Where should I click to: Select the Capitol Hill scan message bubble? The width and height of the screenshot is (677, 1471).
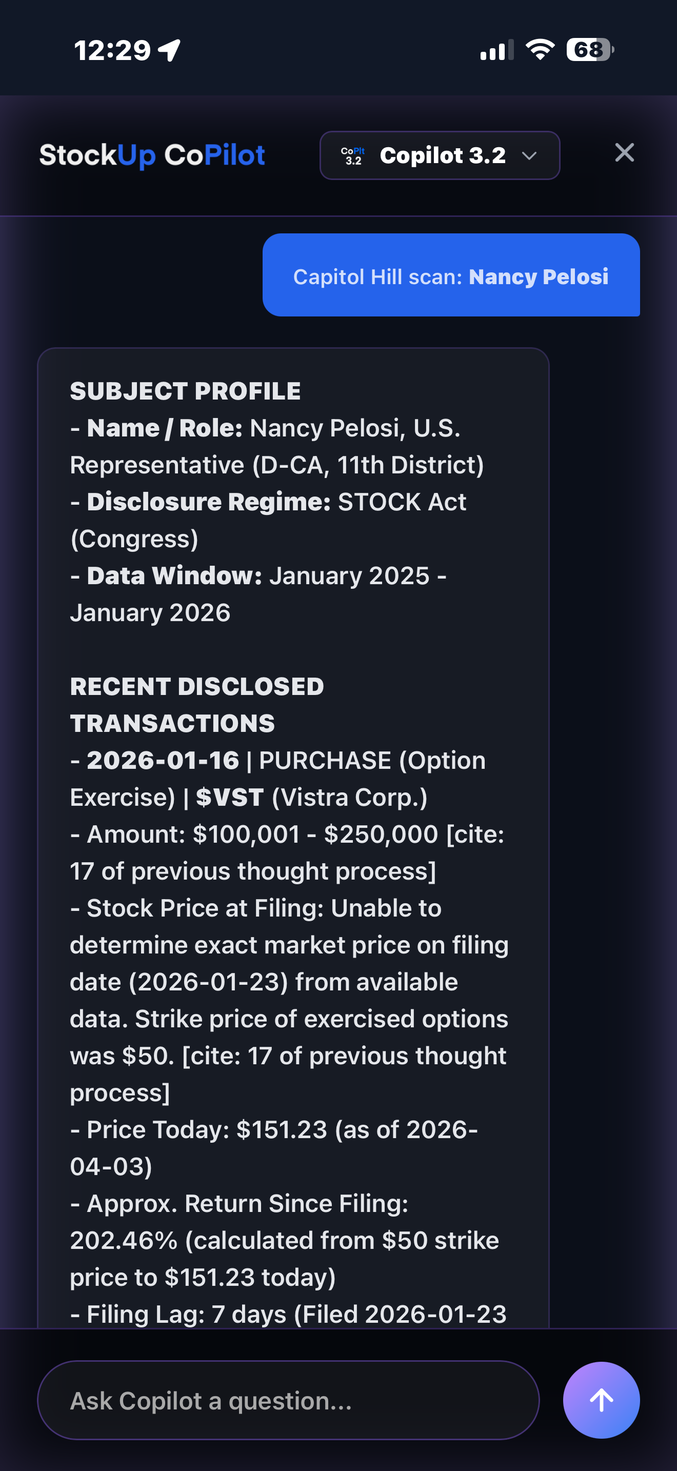pos(450,275)
